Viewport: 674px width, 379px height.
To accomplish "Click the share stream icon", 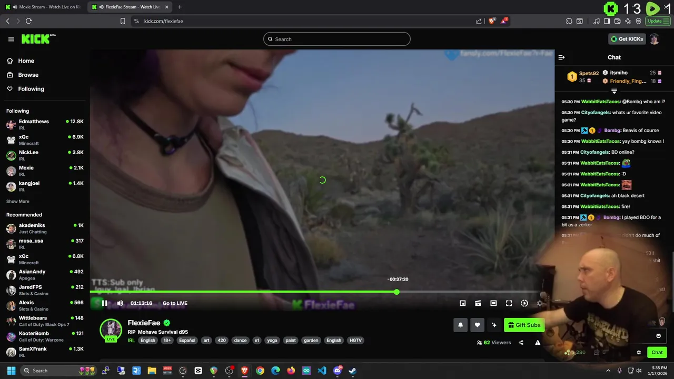I will (x=521, y=343).
